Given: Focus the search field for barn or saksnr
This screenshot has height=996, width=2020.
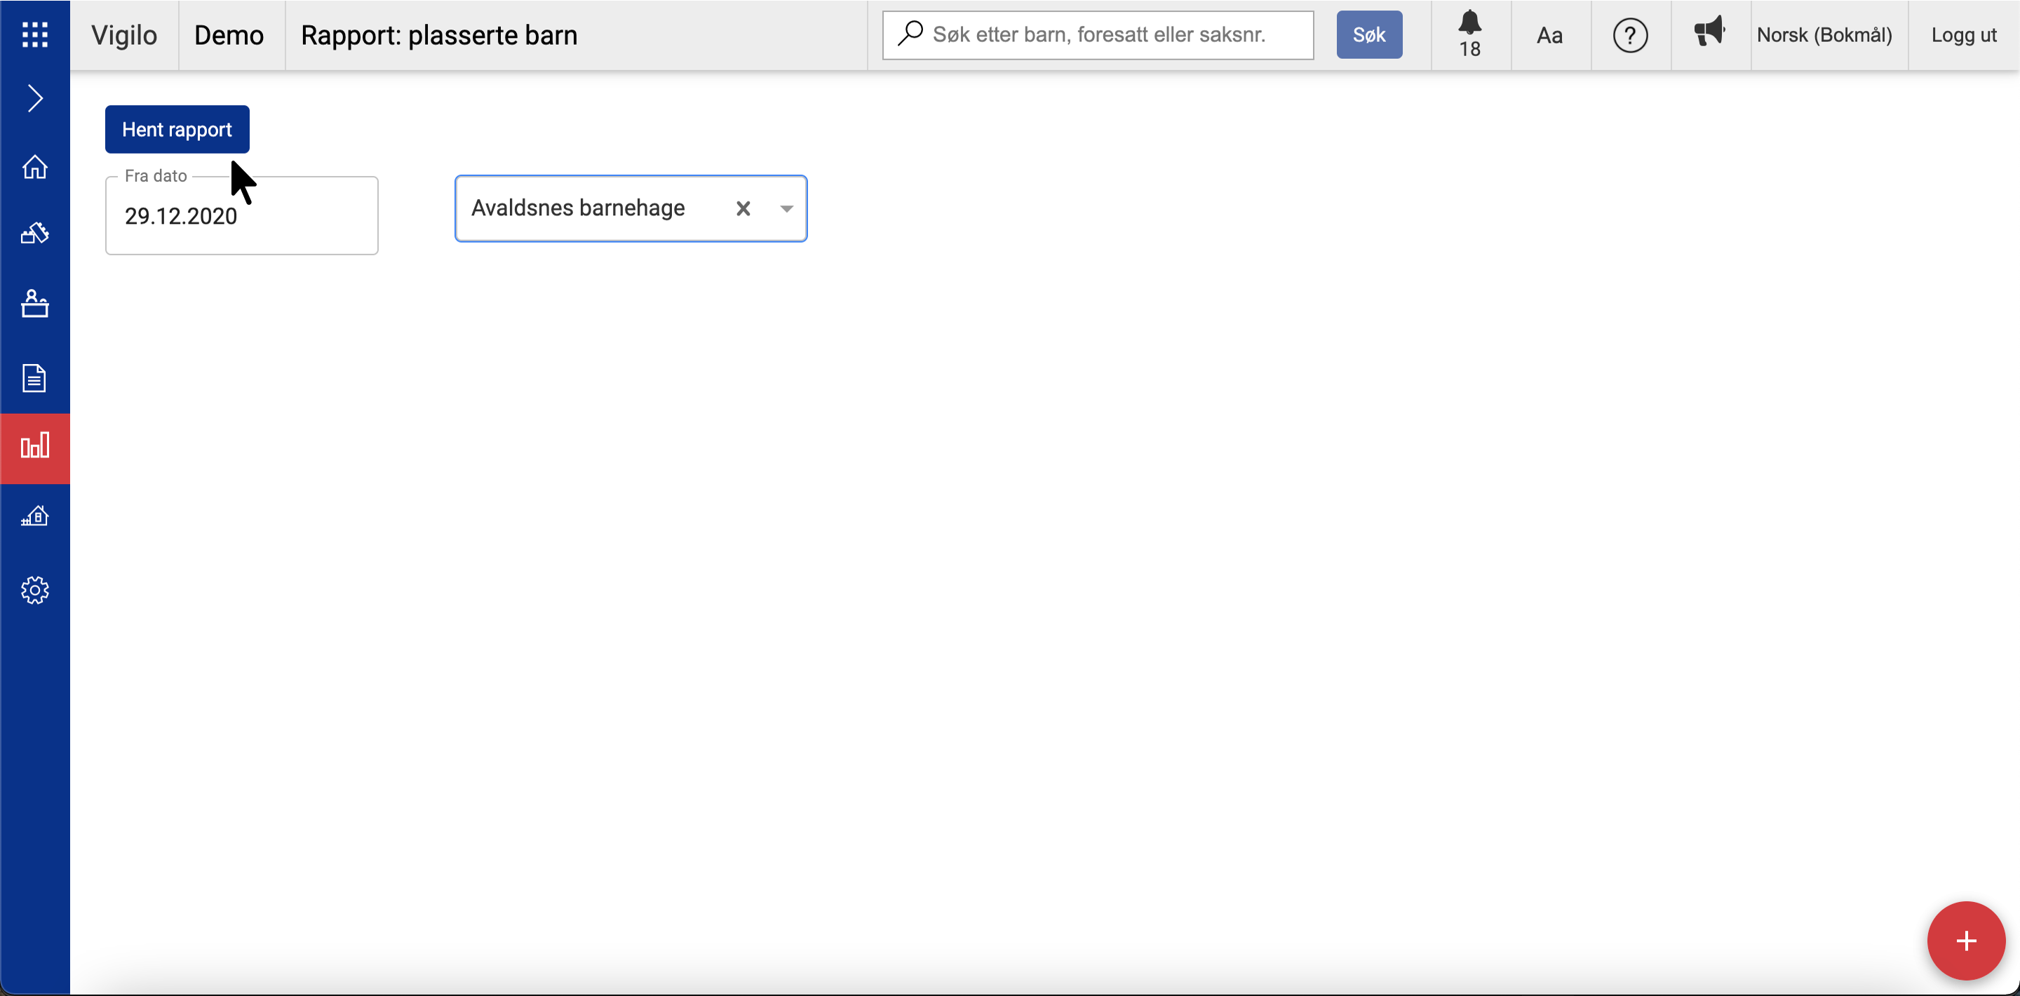Looking at the screenshot, I should coord(1098,34).
